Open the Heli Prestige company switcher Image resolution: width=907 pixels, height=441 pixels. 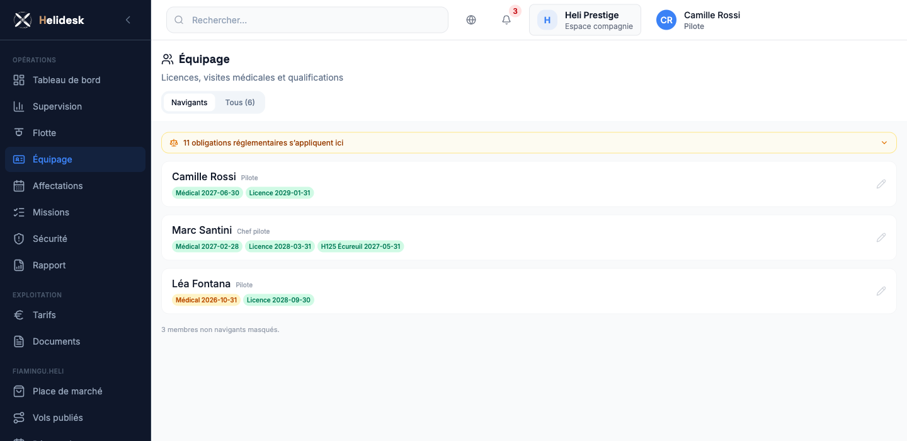(585, 20)
